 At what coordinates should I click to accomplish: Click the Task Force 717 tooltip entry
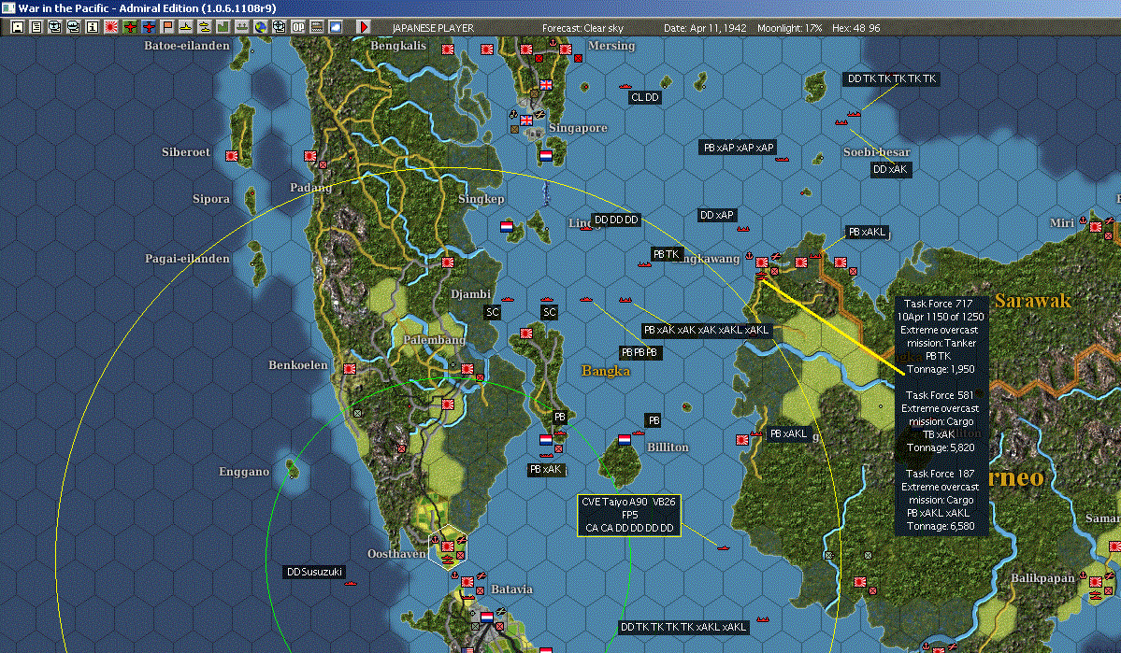941,336
